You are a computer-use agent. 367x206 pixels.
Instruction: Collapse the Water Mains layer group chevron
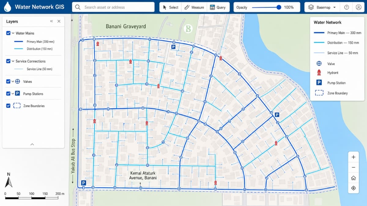coord(13,33)
